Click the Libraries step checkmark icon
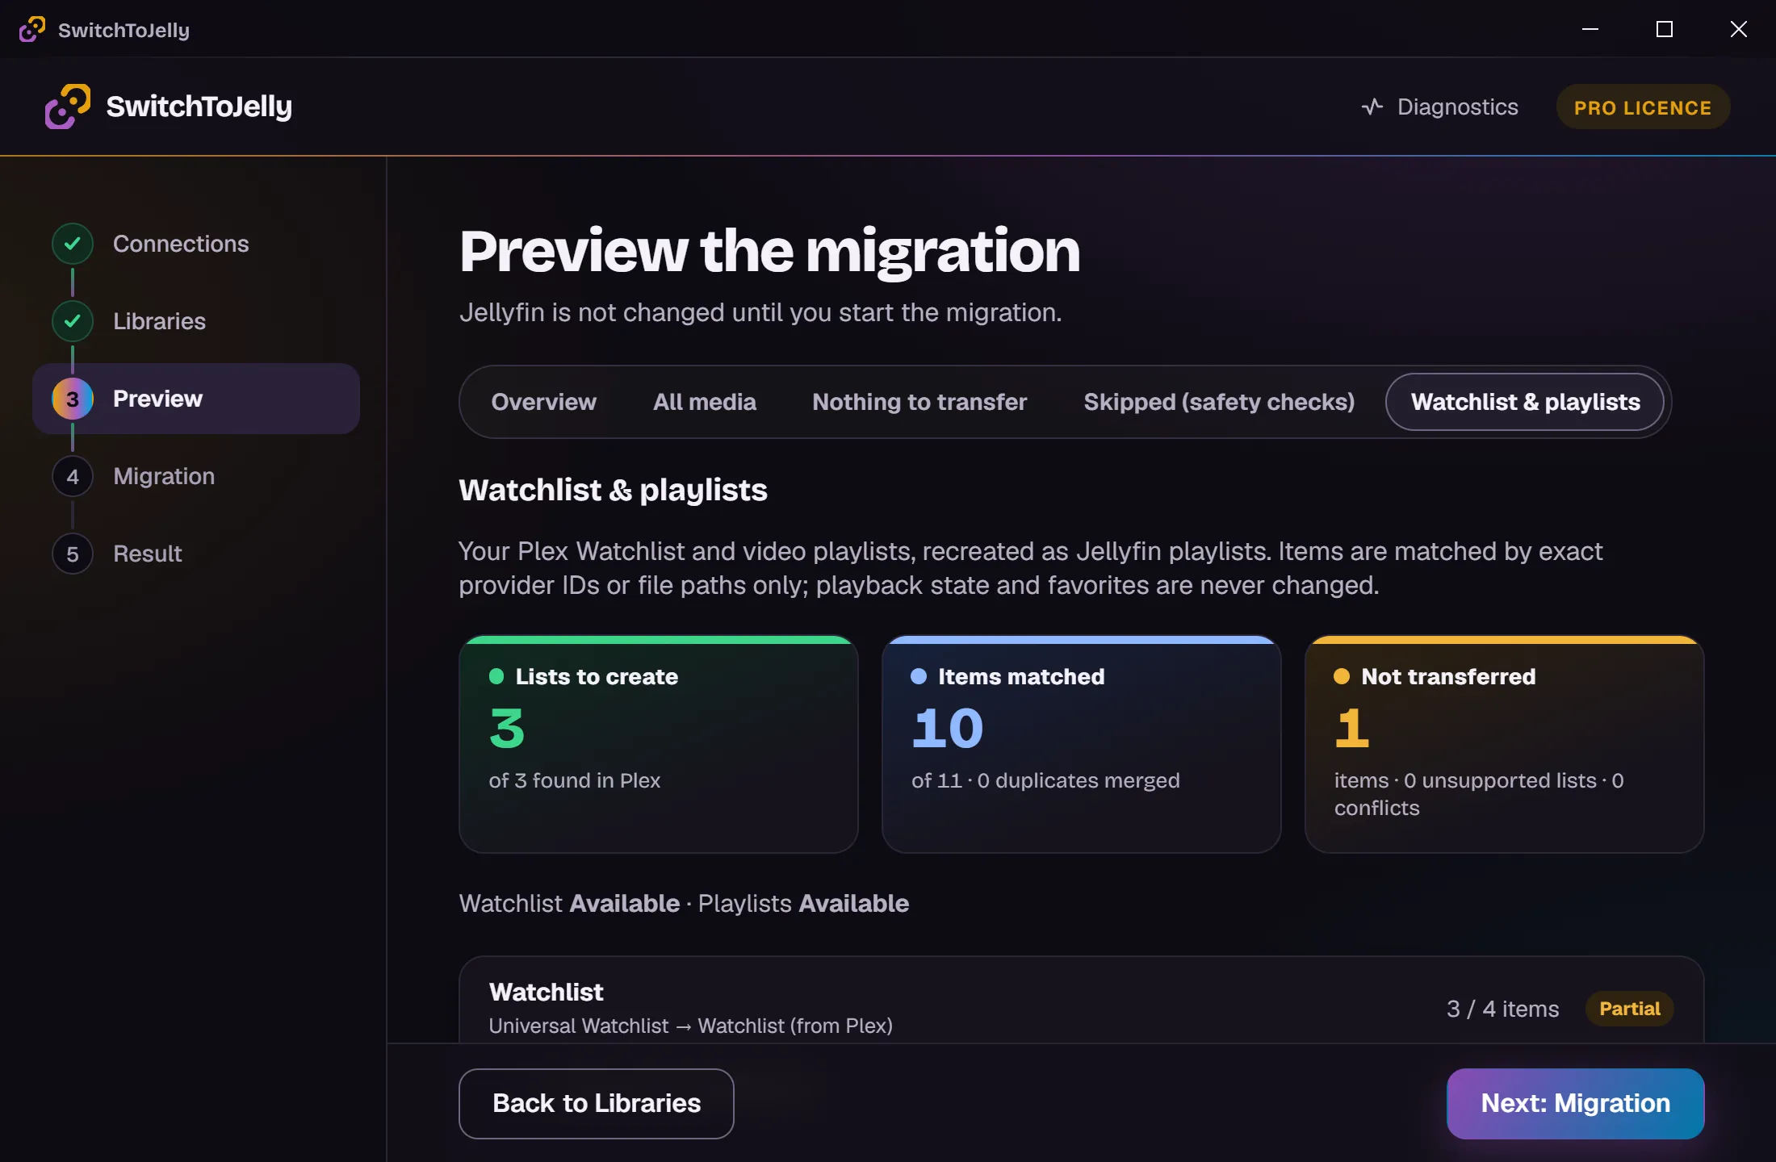1776x1162 pixels. (73, 321)
